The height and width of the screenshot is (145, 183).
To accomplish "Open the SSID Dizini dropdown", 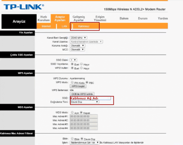I will coord(73,60).
